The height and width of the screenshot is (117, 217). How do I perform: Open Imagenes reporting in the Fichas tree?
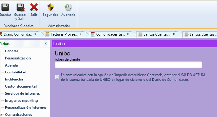[x=21, y=101]
